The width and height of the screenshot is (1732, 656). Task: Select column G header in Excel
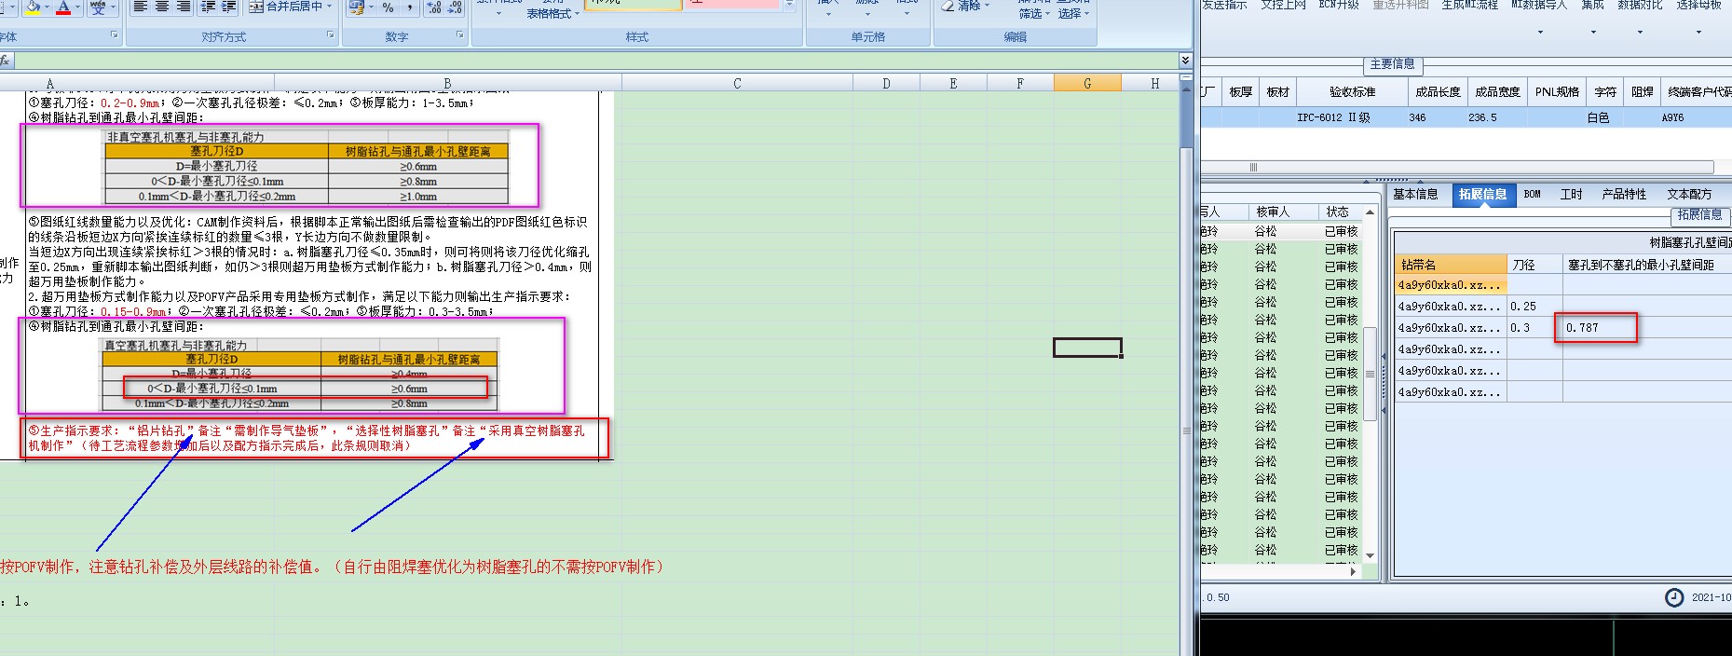(1087, 83)
